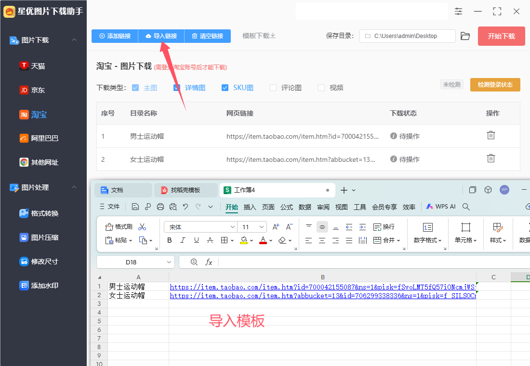The width and height of the screenshot is (530, 366).
Task: Switch to the 找稻壳模板 tab
Action: pos(185,190)
